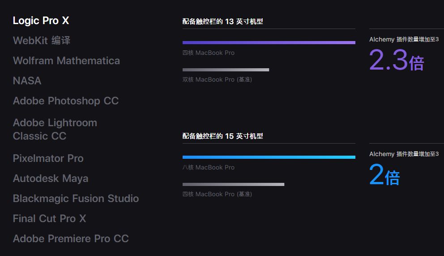This screenshot has height=256, width=444.
Task: Click the gray 四核 MacBook Pro (基准) bar
Action: tap(233, 184)
